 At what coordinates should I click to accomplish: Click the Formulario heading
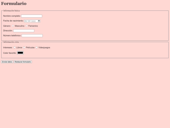[x=14, y=3]
